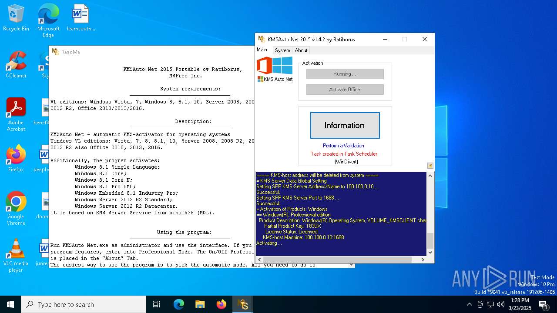Launch the VLC media player desktop shortcut
Screen dimensions: 557x313
16,255
